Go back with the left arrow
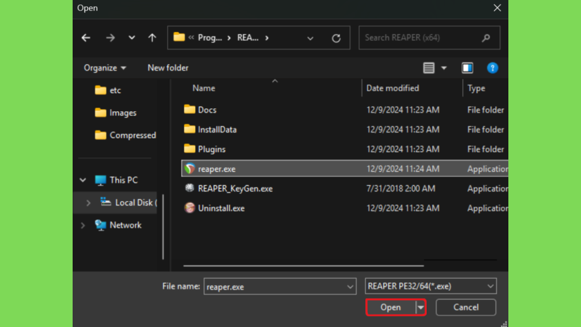The height and width of the screenshot is (327, 581). pyautogui.click(x=86, y=38)
